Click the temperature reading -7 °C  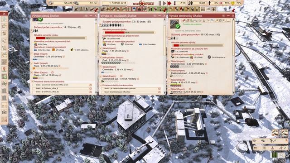[x=182, y=3]
